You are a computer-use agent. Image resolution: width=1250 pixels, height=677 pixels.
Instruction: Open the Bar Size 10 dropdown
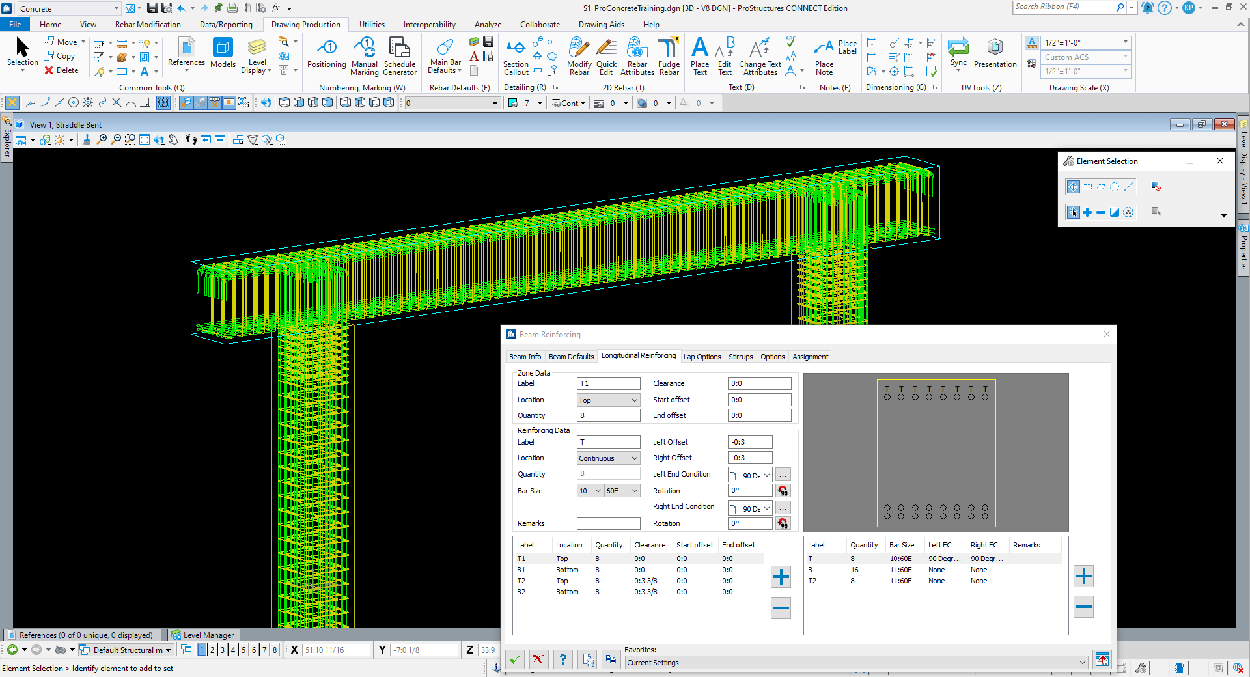[x=590, y=491]
